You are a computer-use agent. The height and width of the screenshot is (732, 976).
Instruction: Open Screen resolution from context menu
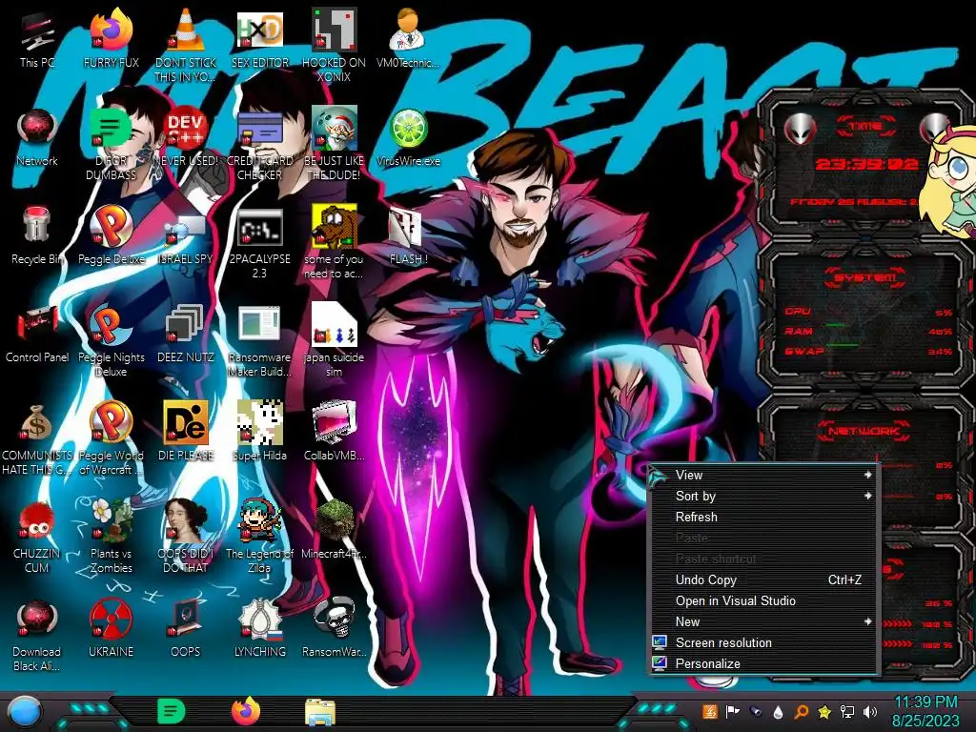(763, 643)
